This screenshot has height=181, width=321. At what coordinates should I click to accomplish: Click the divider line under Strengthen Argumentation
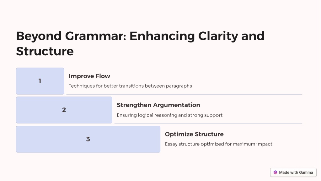[208, 123]
